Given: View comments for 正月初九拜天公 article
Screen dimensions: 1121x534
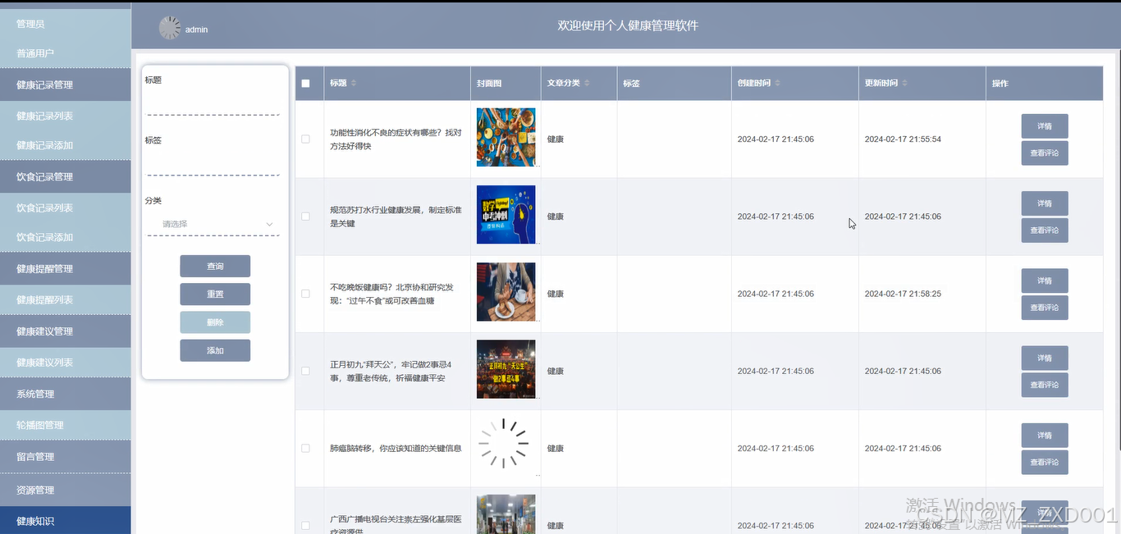Looking at the screenshot, I should coord(1045,385).
